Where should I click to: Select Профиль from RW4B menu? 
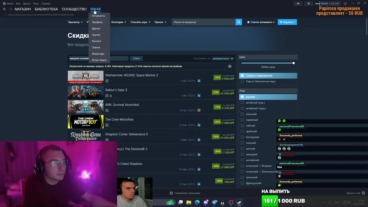tap(97, 22)
